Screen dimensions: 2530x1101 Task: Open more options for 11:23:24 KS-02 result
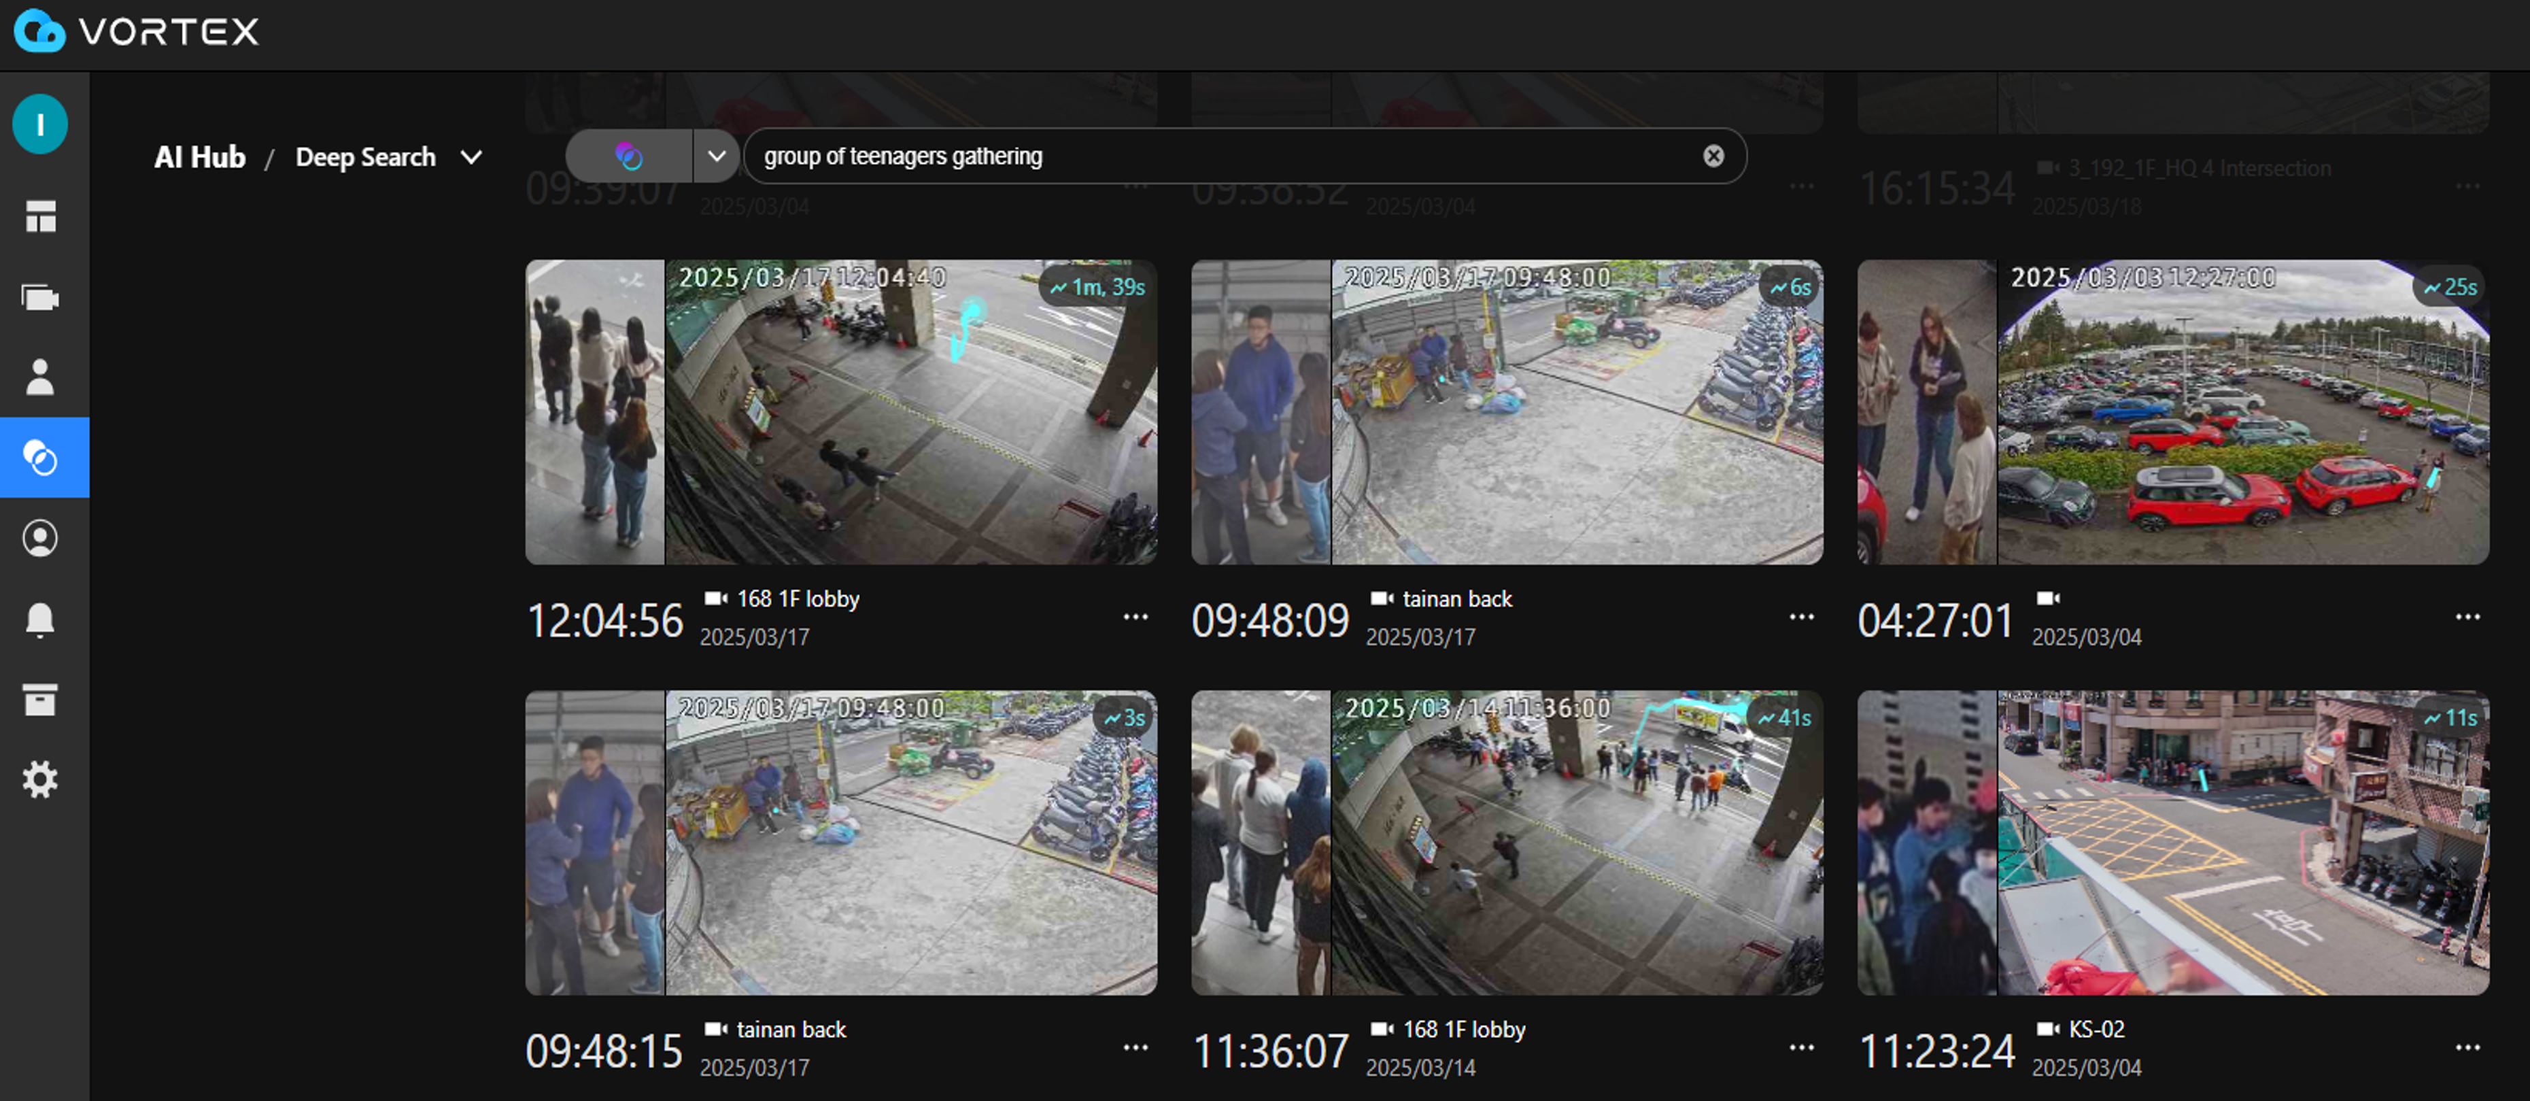2467,1048
